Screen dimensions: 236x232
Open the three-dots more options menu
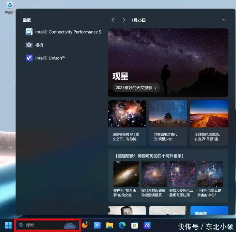223,20
